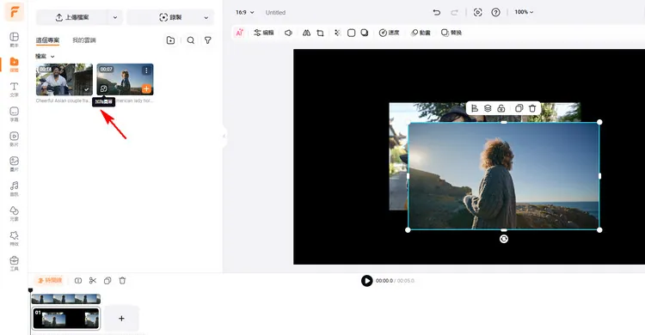Select scene 01 in the storyboard

pyautogui.click(x=66, y=319)
